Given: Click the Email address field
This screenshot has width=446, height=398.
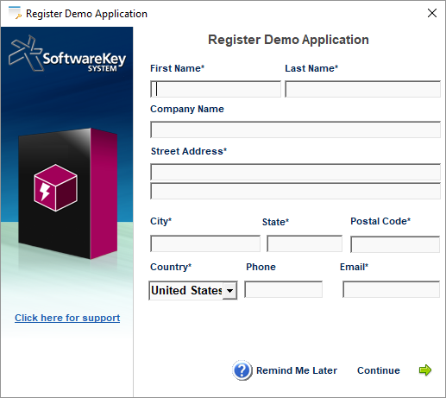Looking at the screenshot, I should (x=391, y=289).
